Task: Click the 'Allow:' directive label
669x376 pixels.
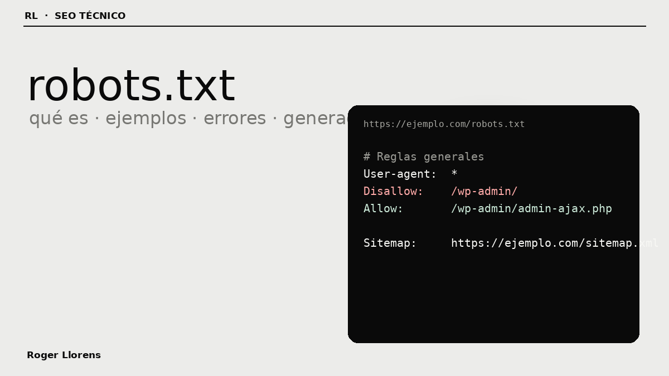Action: (383, 208)
